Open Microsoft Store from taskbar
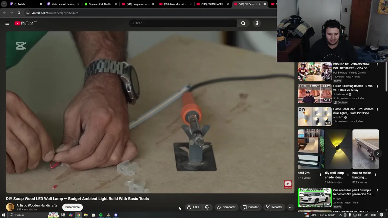 coord(93,215)
